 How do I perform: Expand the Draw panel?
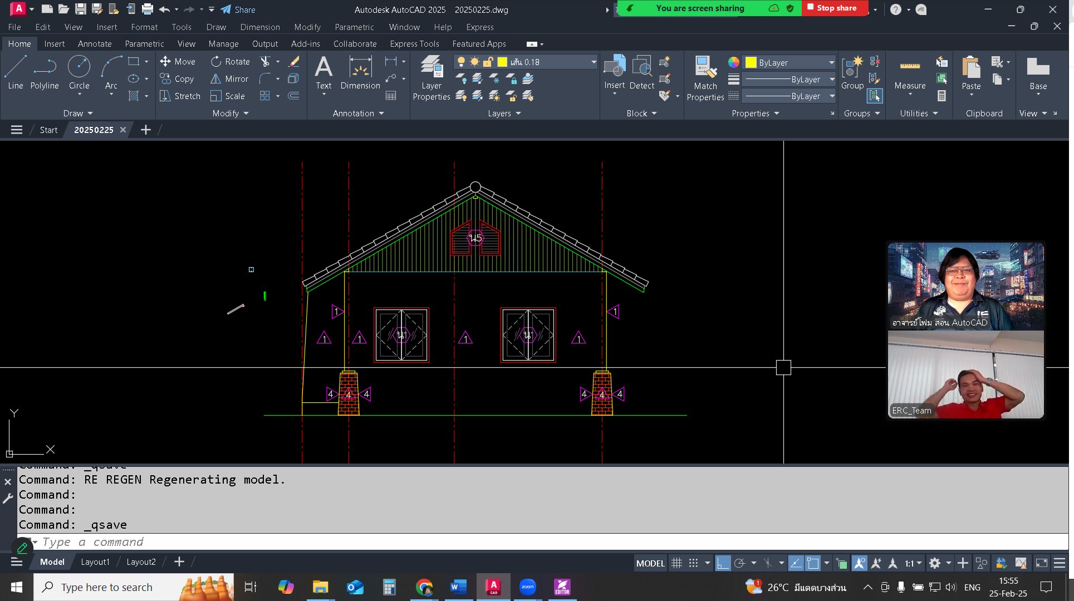pyautogui.click(x=78, y=113)
